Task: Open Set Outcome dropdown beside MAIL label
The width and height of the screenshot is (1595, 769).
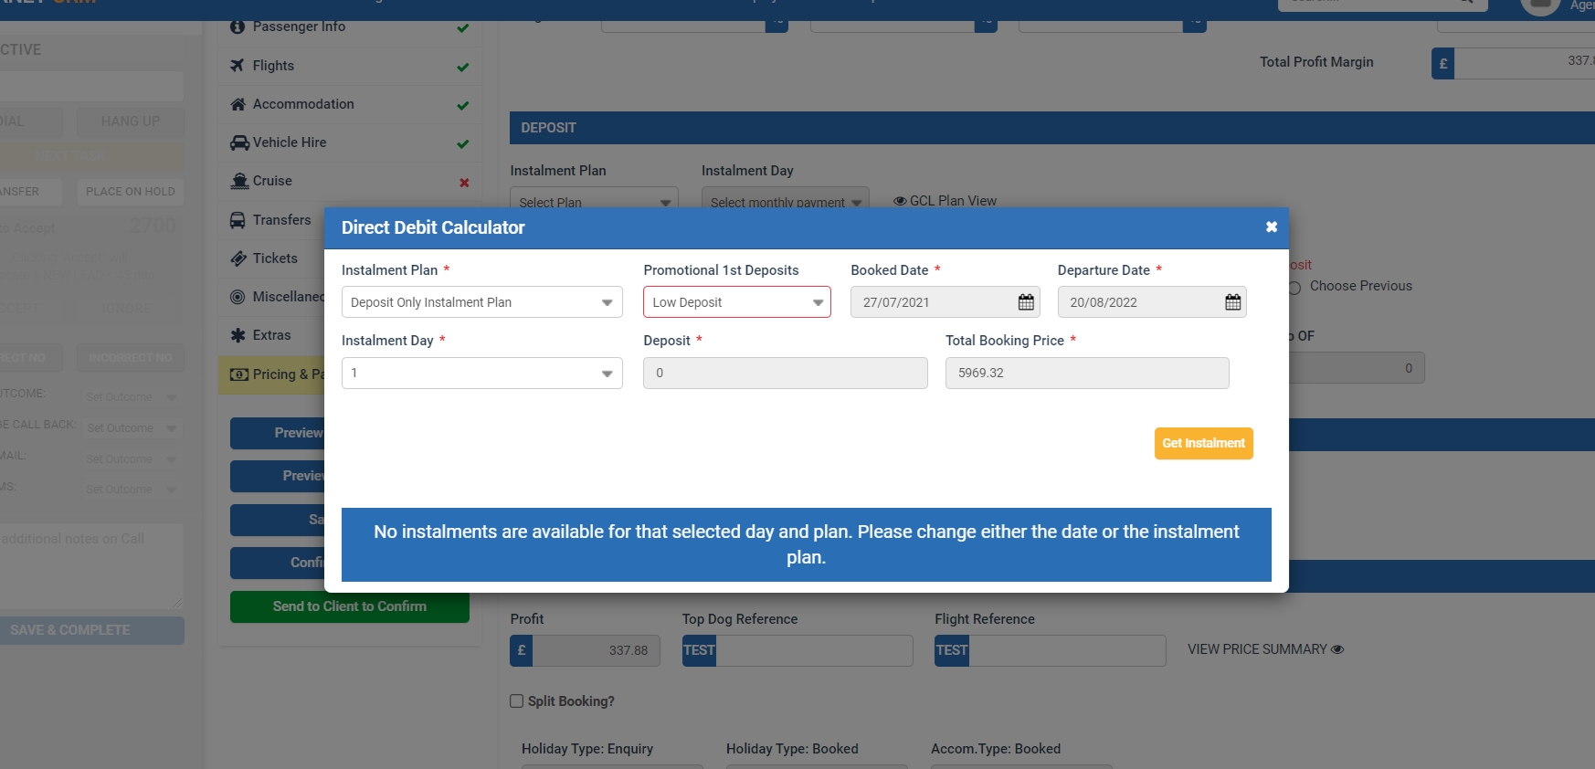Action: pyautogui.click(x=132, y=459)
